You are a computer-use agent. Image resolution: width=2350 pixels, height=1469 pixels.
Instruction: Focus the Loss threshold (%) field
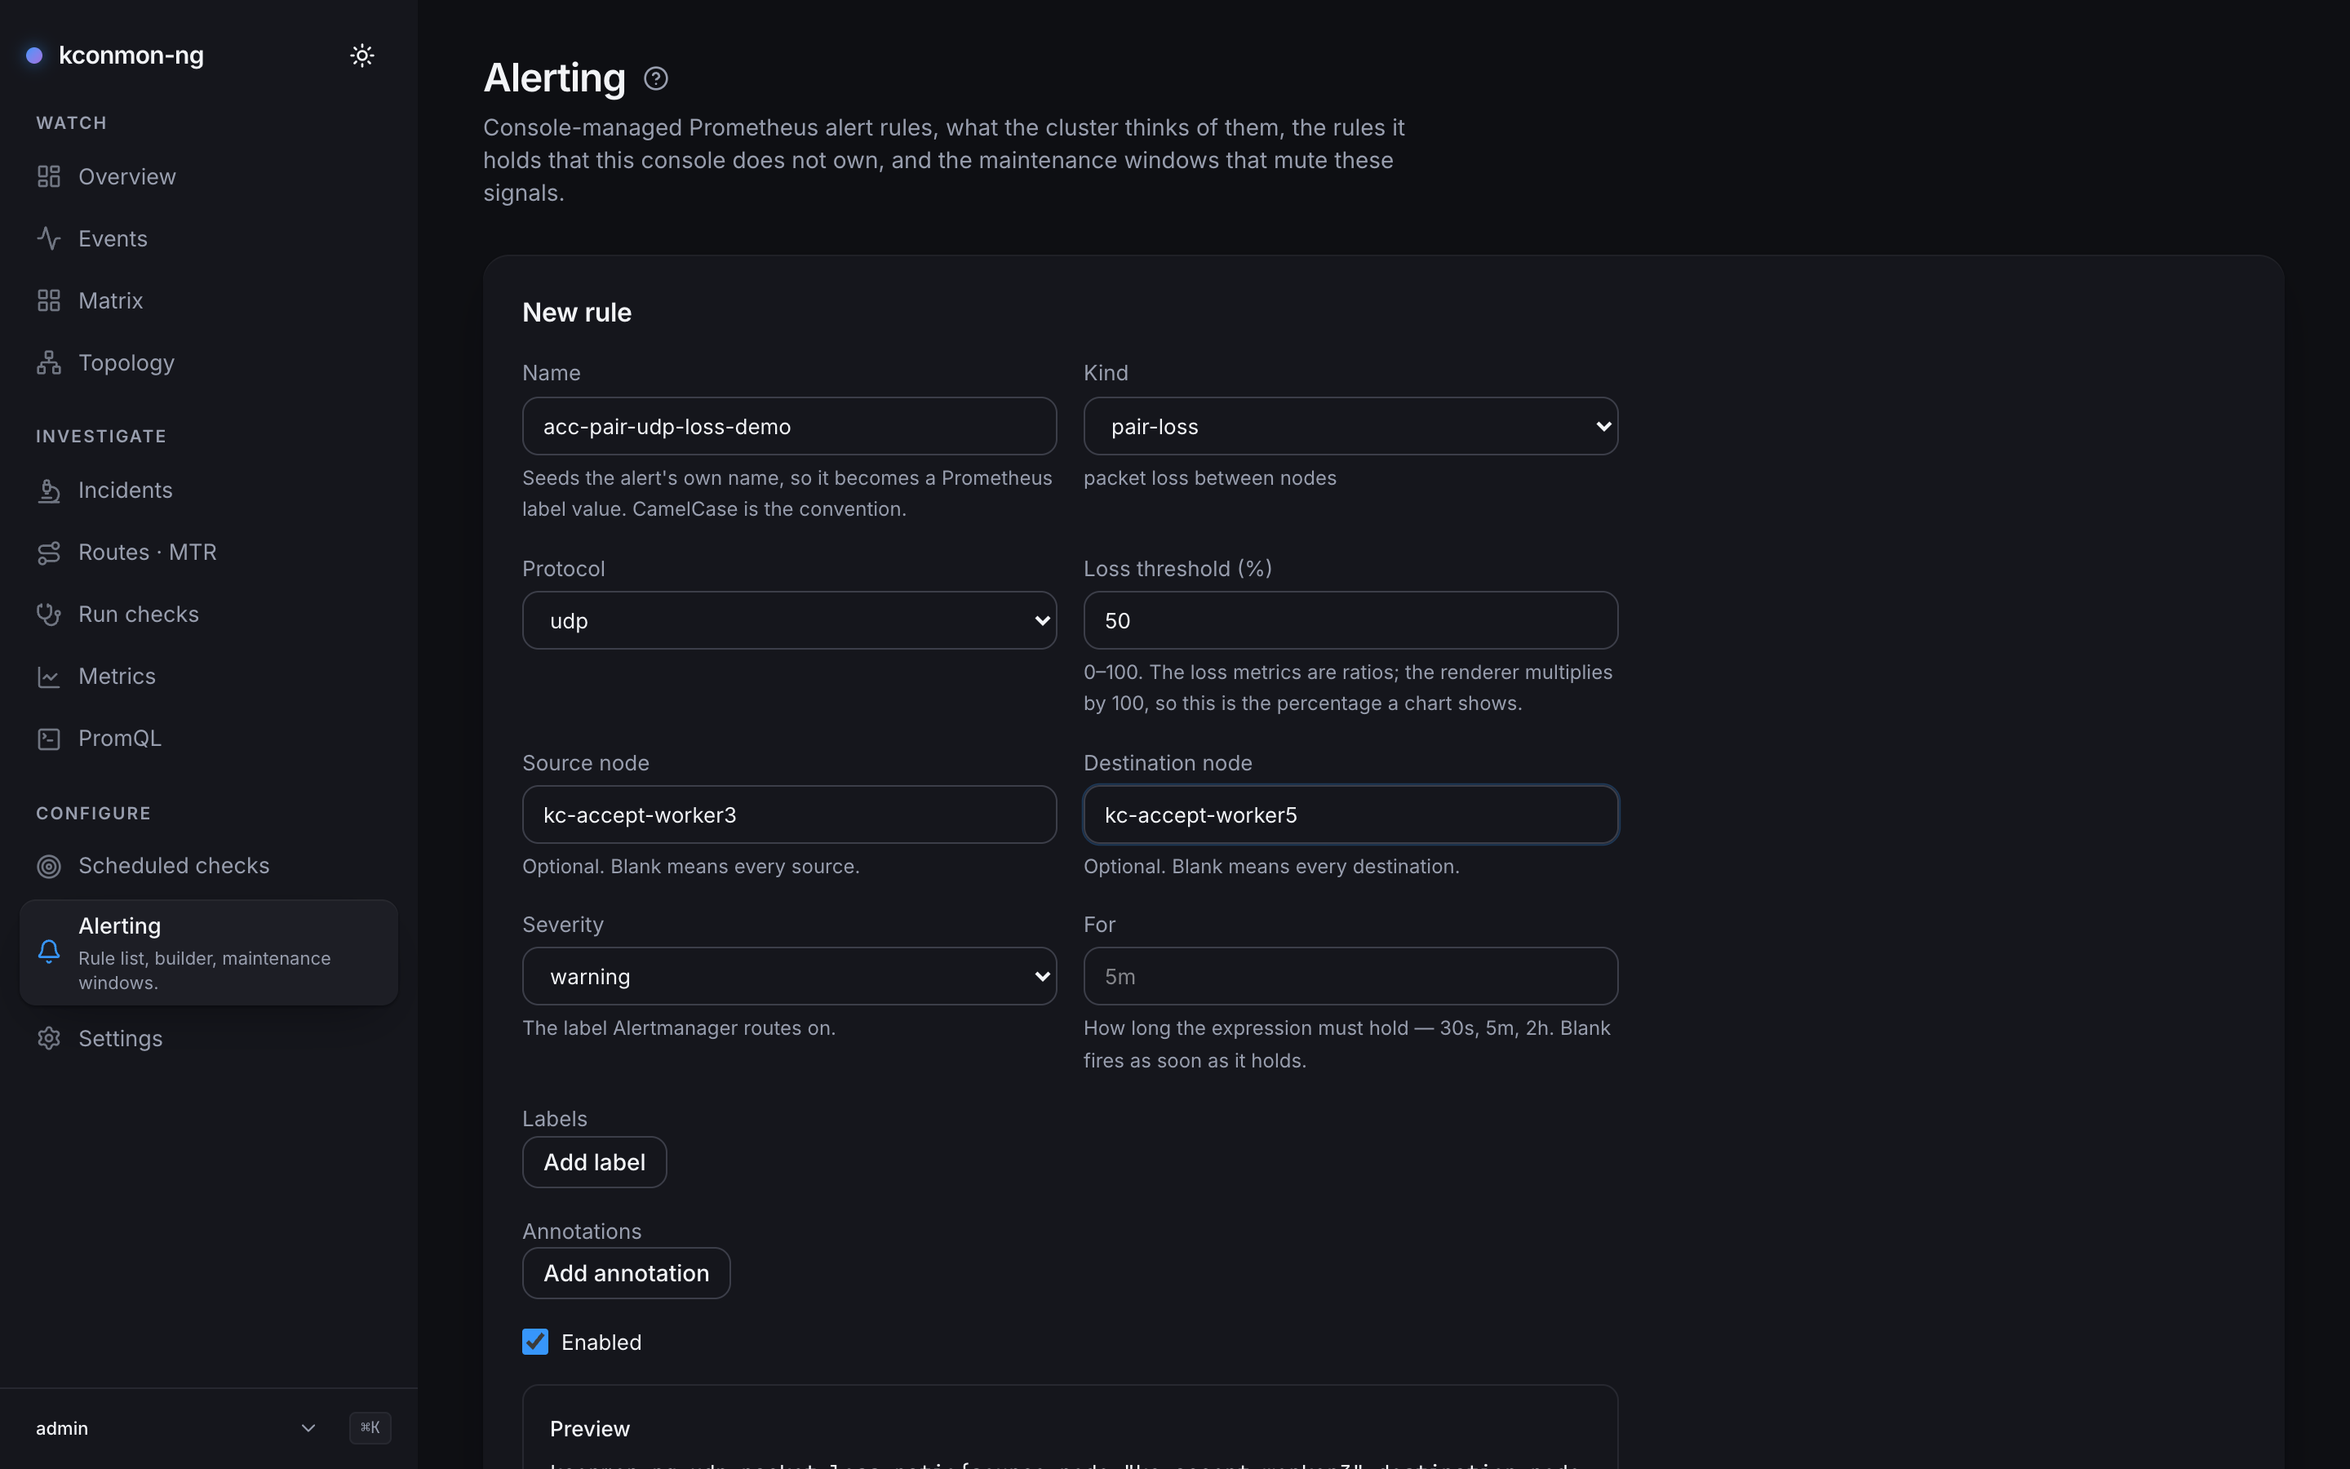[x=1350, y=621]
